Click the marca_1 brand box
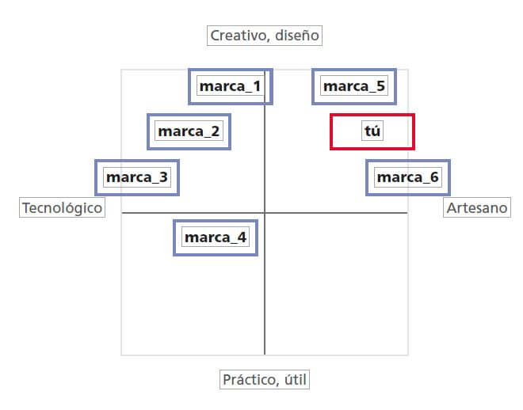The height and width of the screenshot is (410, 523). 230,86
